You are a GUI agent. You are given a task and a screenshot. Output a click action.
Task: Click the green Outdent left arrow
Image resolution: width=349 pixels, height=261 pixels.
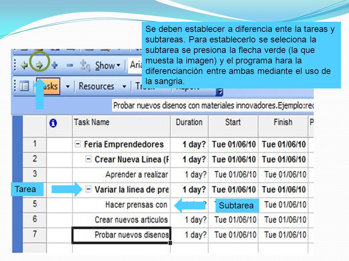click(24, 66)
